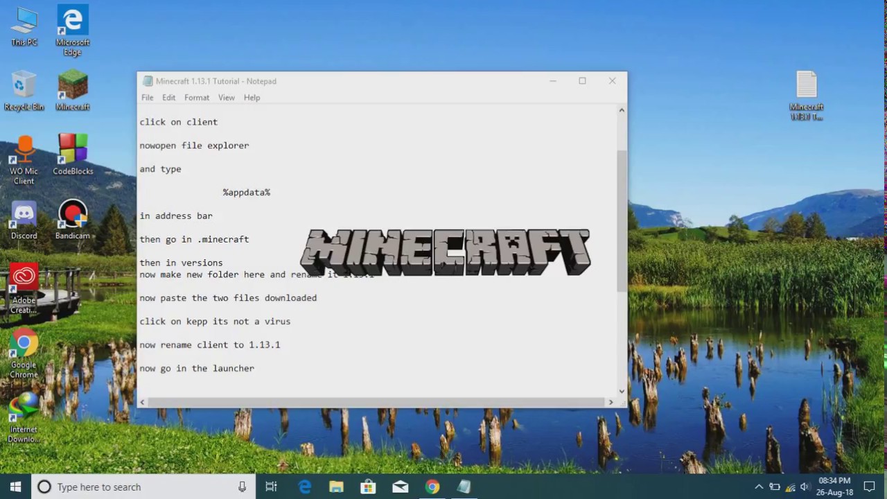Click the line "nowopen file explorer"

click(194, 146)
